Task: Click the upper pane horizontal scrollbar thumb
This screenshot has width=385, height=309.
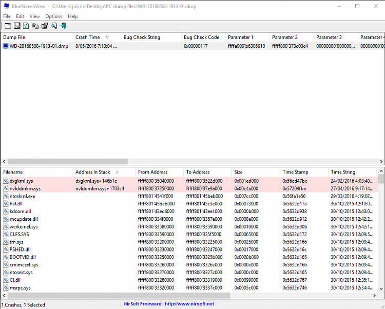Action: pos(68,161)
